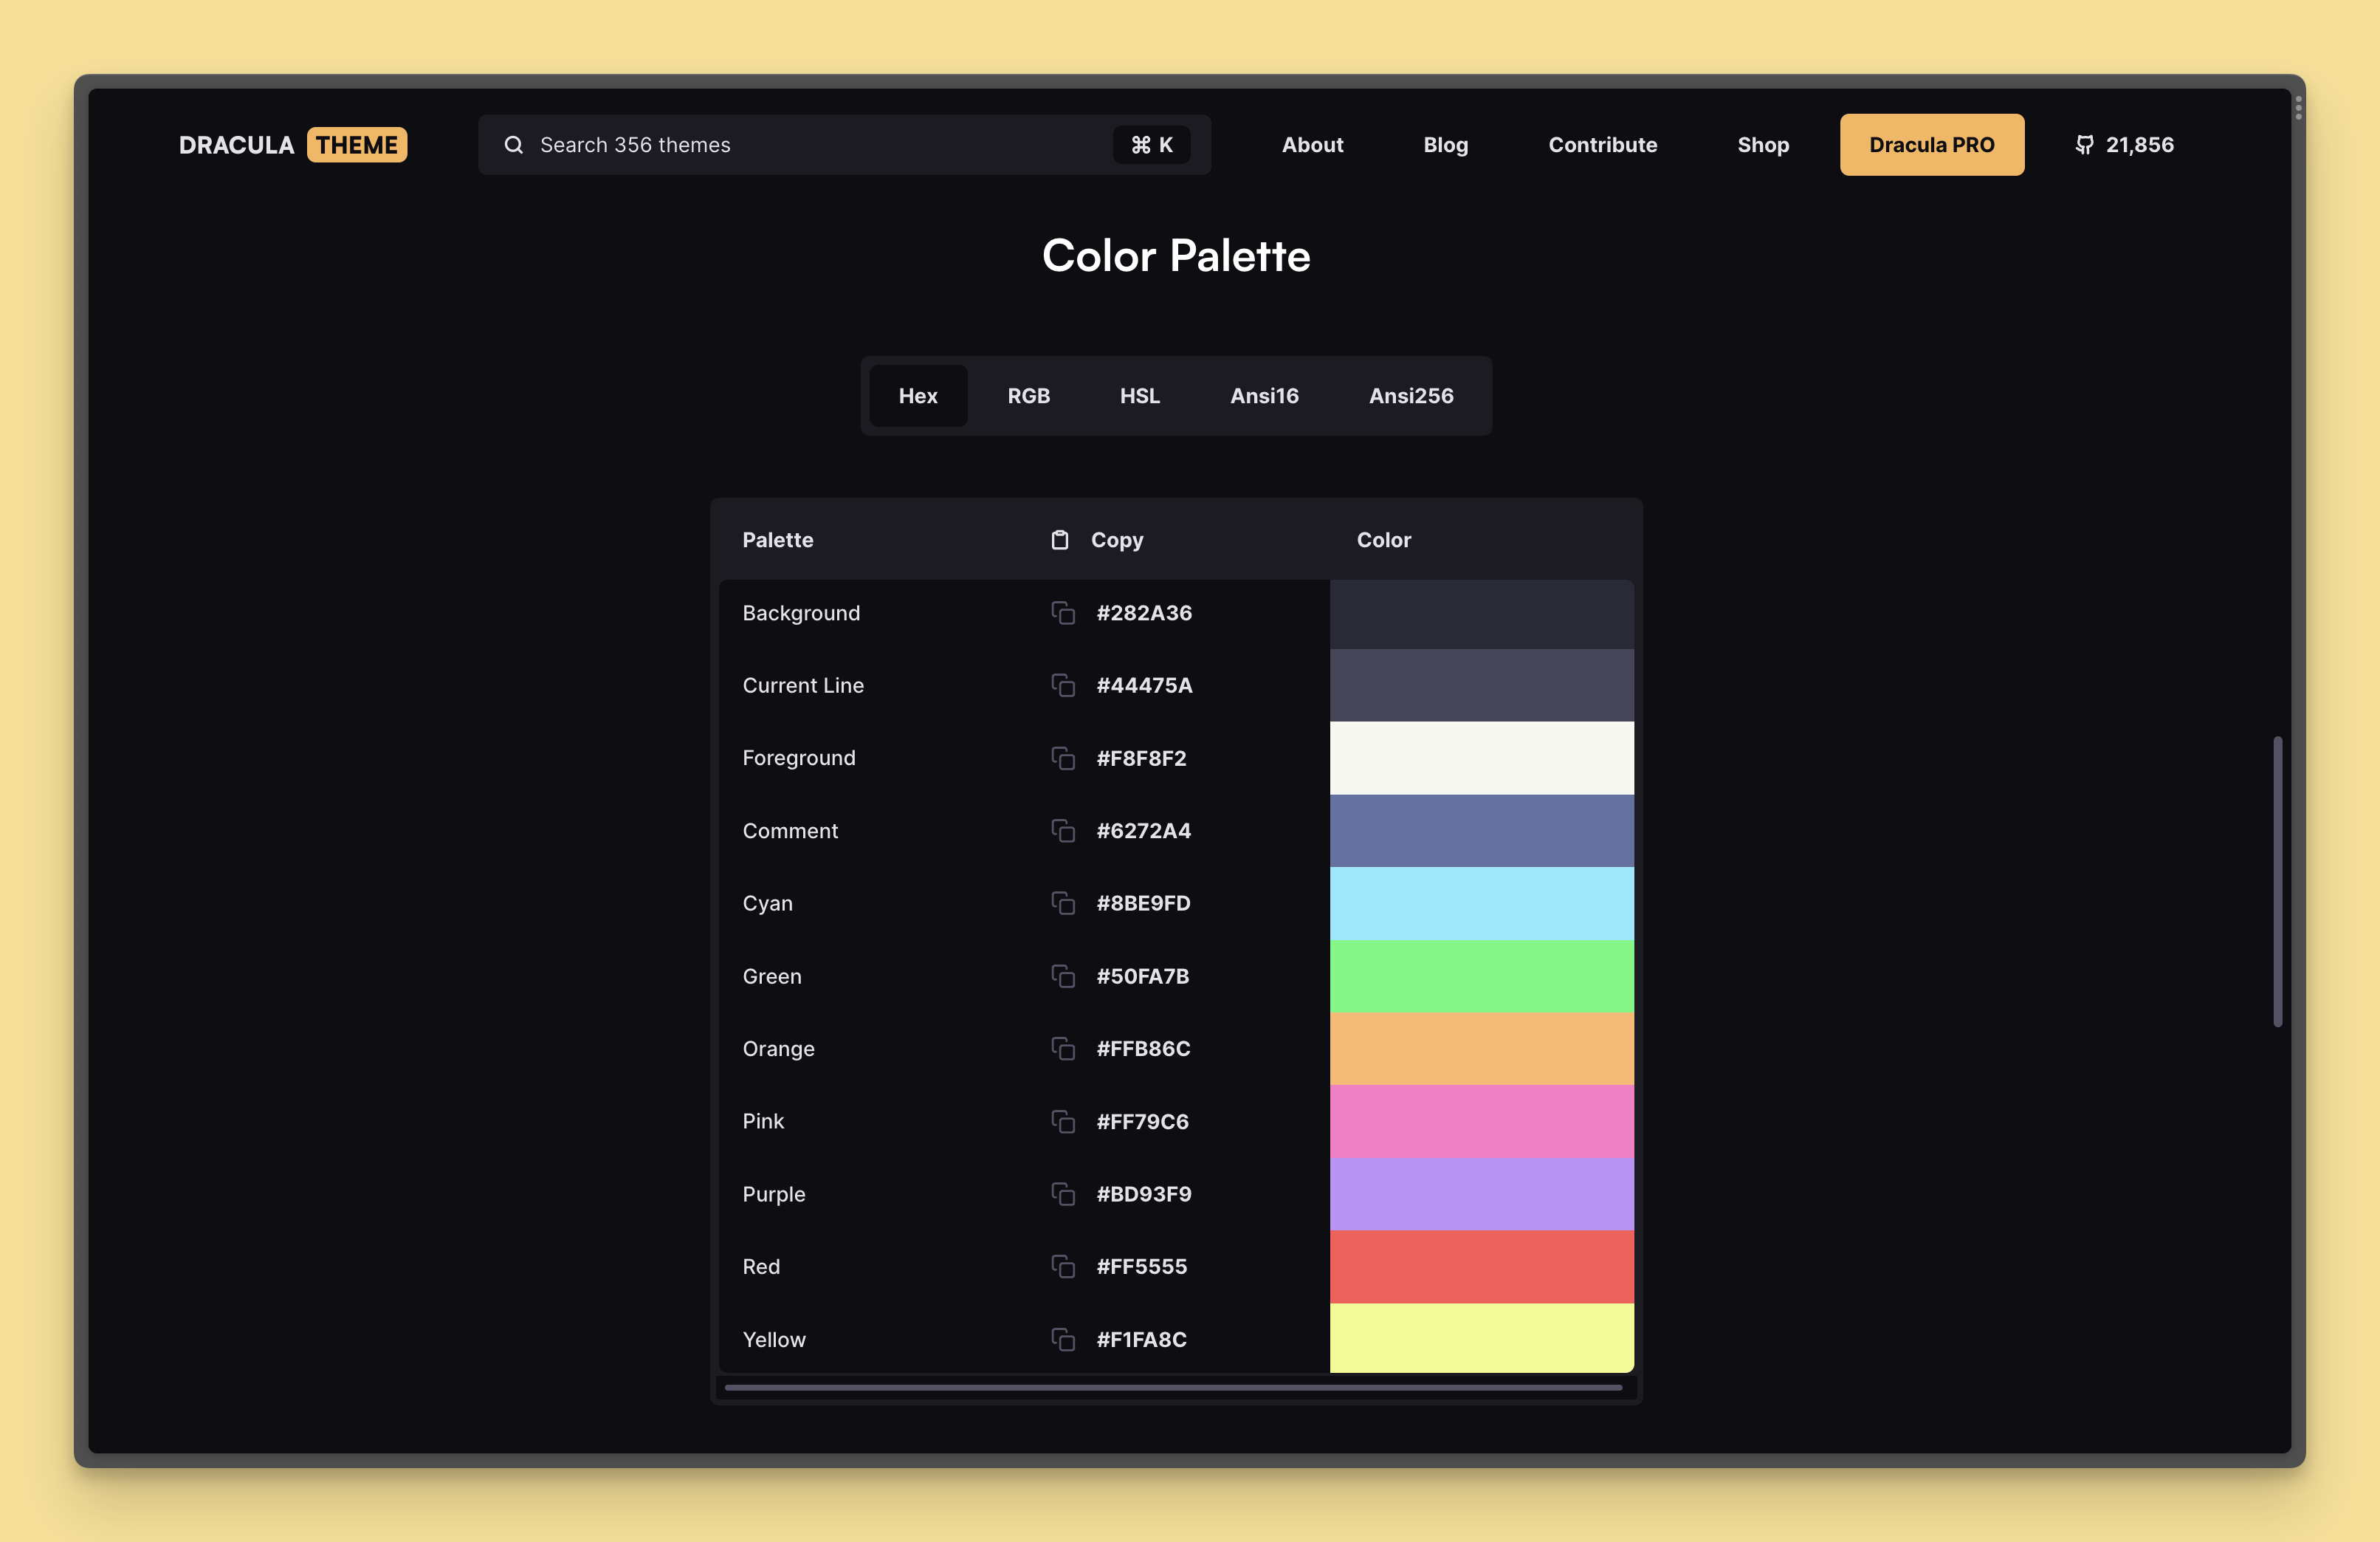Select the HSL format tab

point(1139,397)
